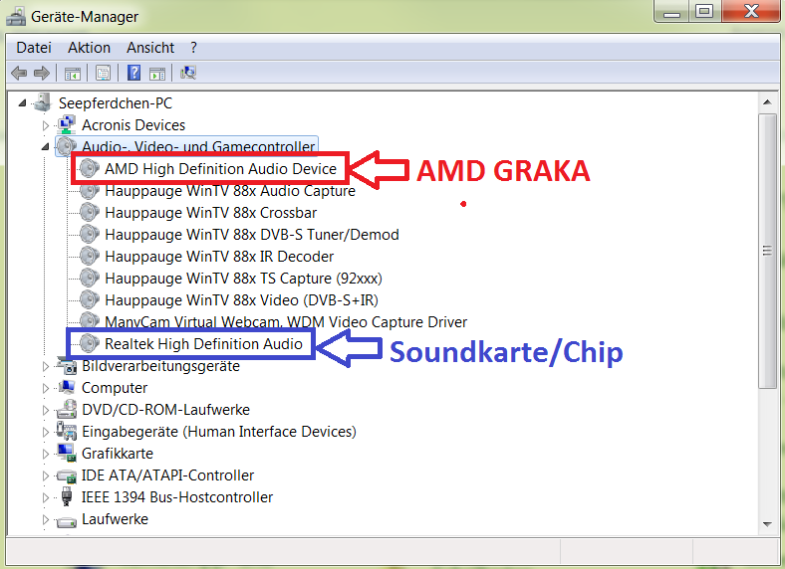The width and height of the screenshot is (785, 569).
Task: Click the Hauppauge WinTV 88x DVB-S Tuner/Demod speaker icon
Action: [x=89, y=234]
